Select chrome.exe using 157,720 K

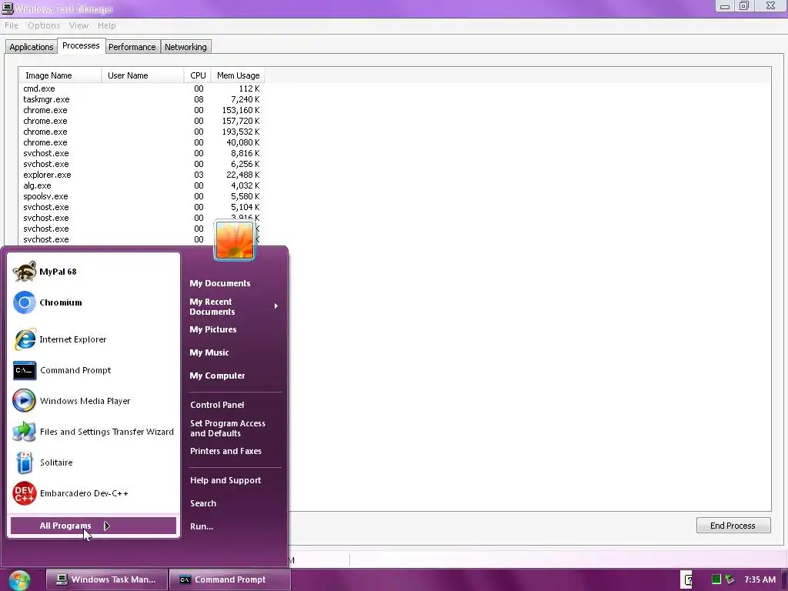click(142, 121)
